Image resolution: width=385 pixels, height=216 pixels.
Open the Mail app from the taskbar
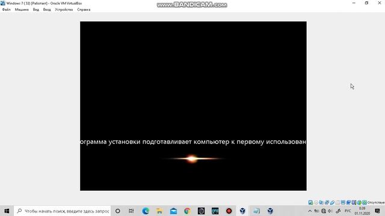pyautogui.click(x=173, y=211)
